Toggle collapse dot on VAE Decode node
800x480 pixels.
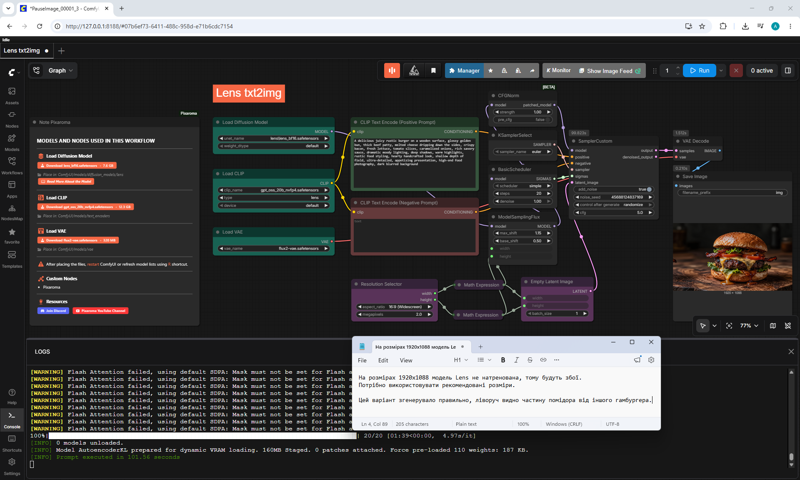tap(678, 141)
